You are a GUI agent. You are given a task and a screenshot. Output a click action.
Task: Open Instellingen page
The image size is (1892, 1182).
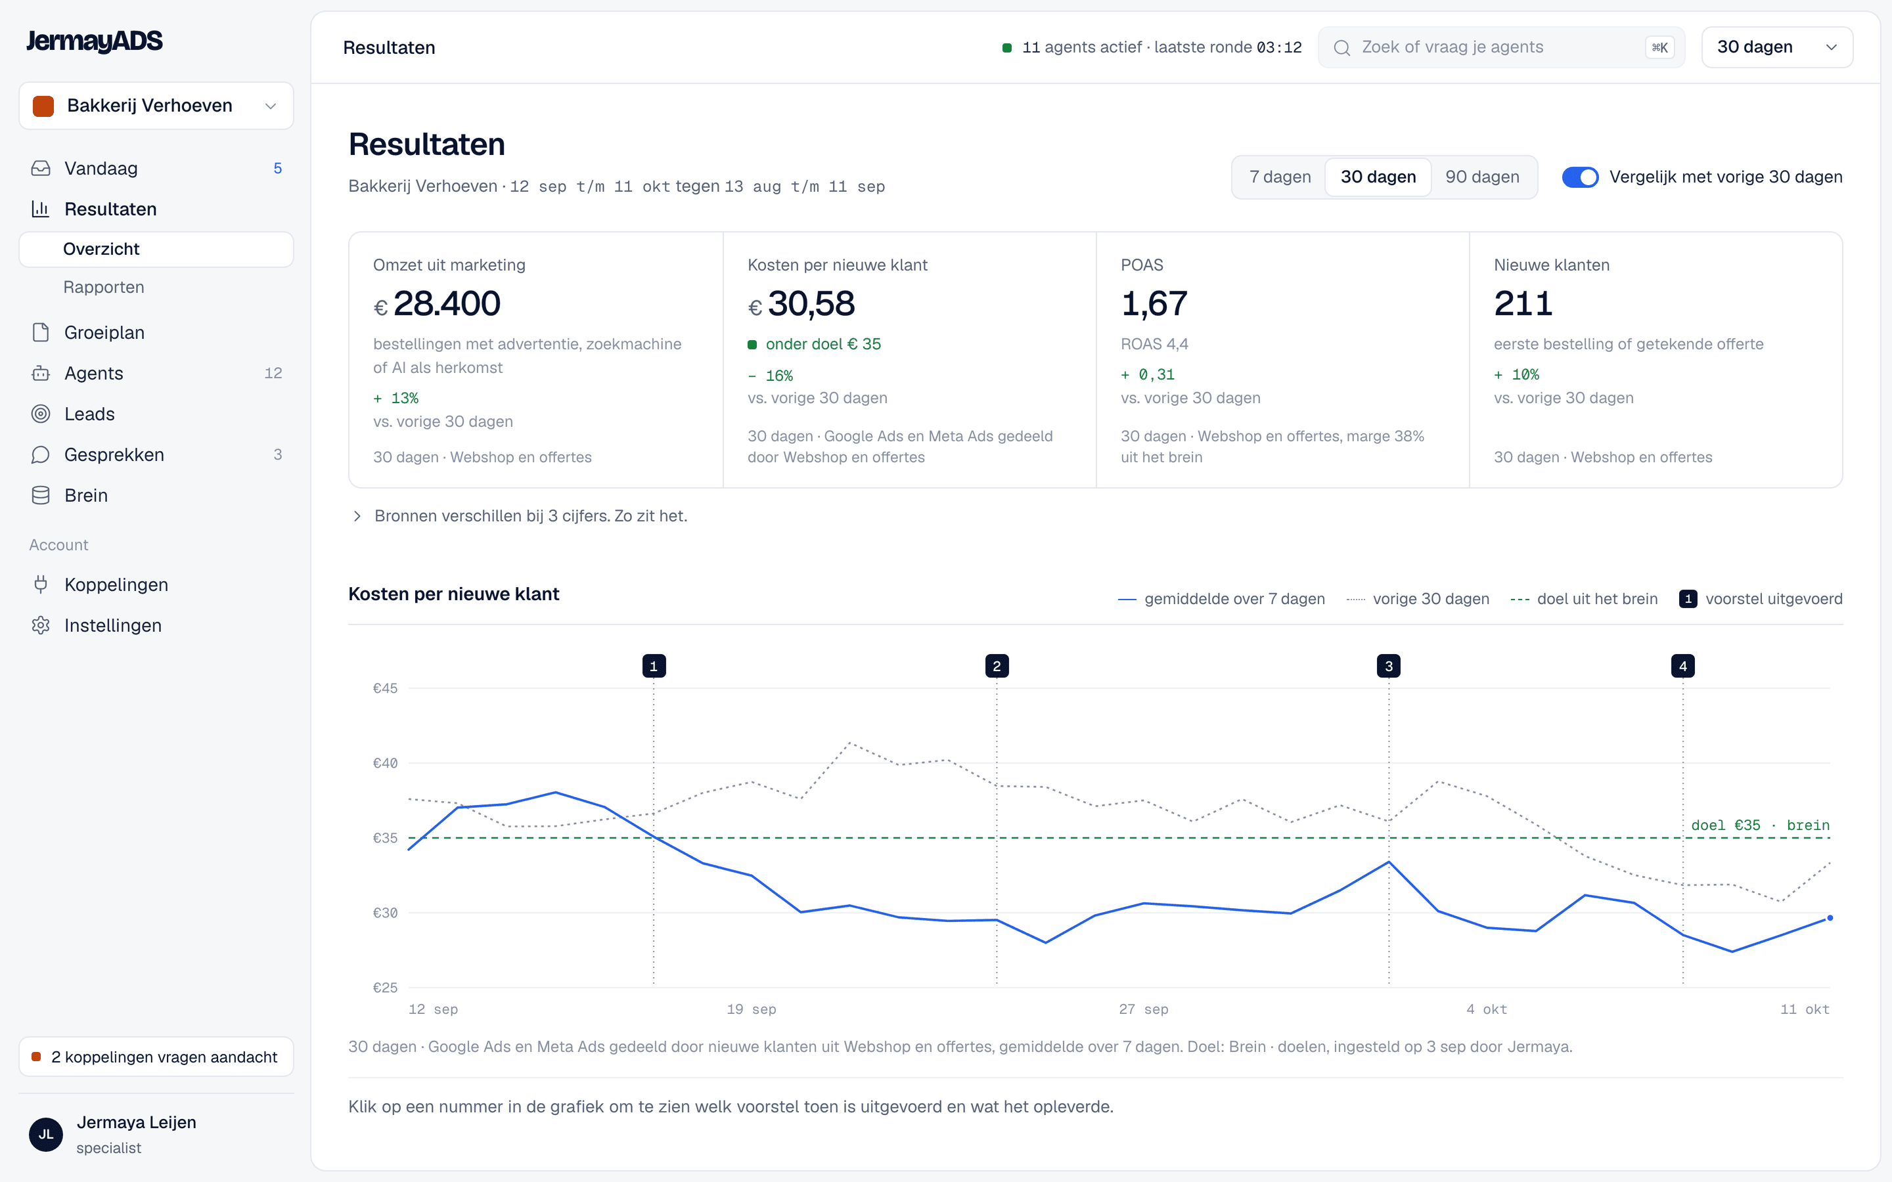click(156, 624)
